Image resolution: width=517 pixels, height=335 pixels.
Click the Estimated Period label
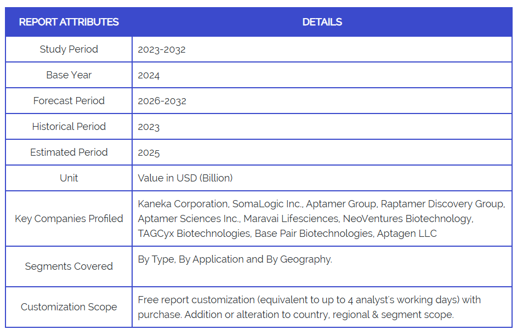pyautogui.click(x=69, y=152)
